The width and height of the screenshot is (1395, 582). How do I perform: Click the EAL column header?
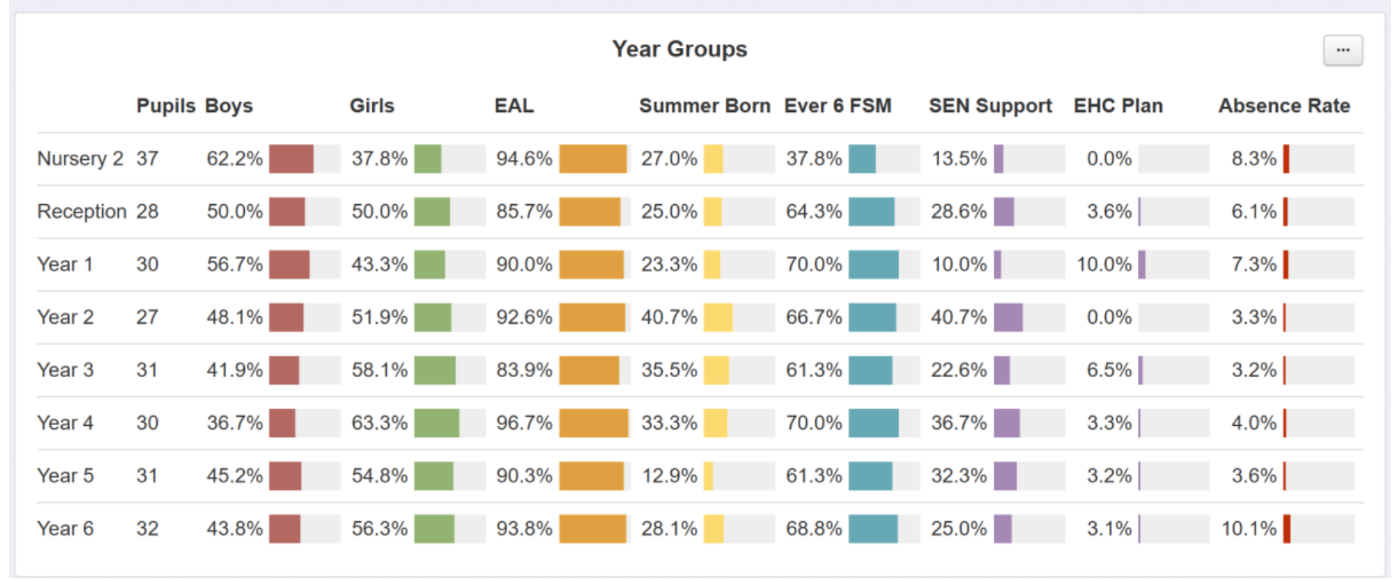[x=513, y=106]
